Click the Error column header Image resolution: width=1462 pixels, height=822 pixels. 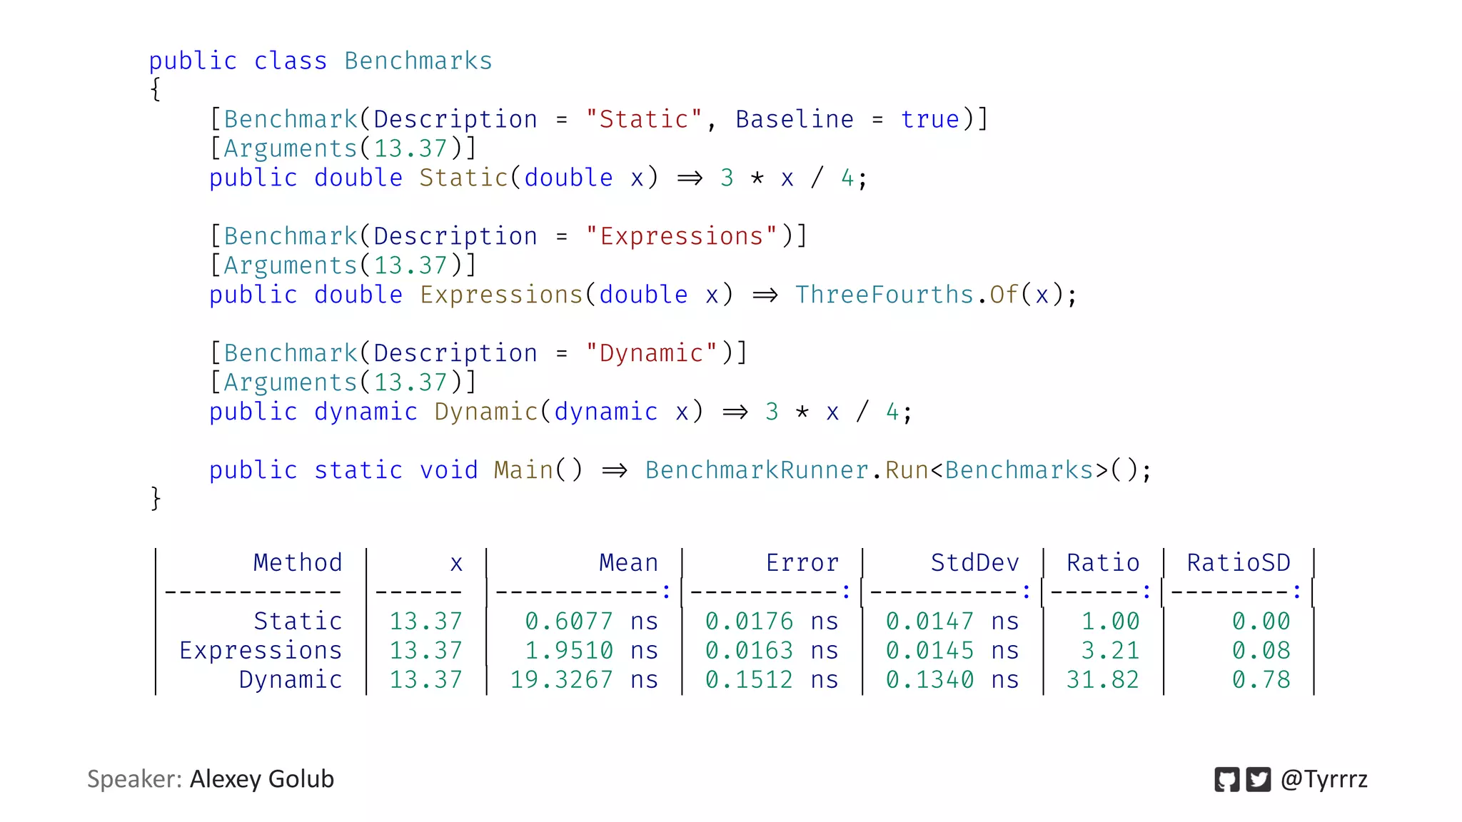pyautogui.click(x=802, y=563)
